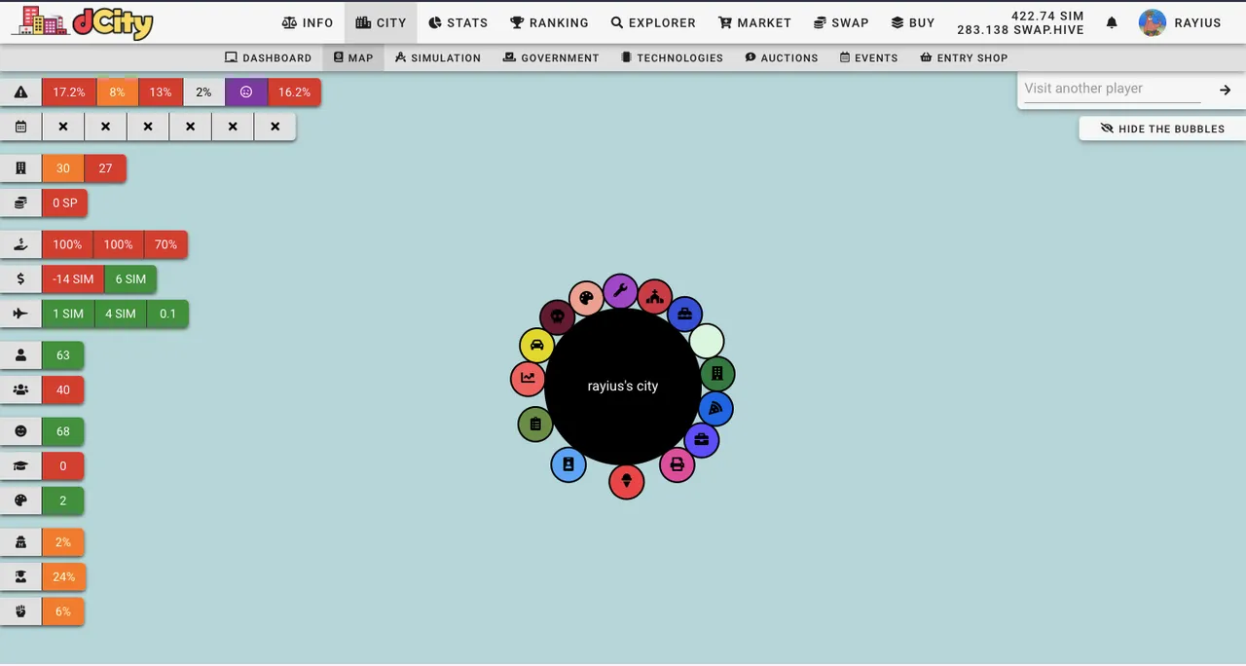Switch to the MAP tab
This screenshot has height=666, width=1246.
coord(353,57)
